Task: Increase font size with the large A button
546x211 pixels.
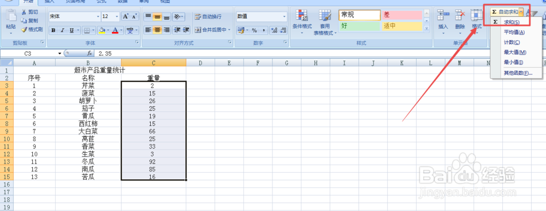Action: click(126, 16)
